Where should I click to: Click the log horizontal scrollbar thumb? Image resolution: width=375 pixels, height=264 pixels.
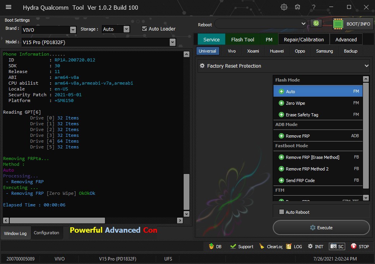tap(57, 220)
